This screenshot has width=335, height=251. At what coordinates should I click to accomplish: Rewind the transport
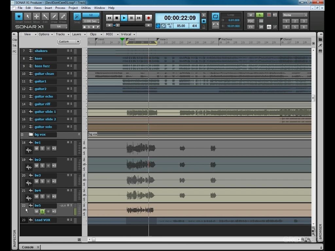coord(109,18)
